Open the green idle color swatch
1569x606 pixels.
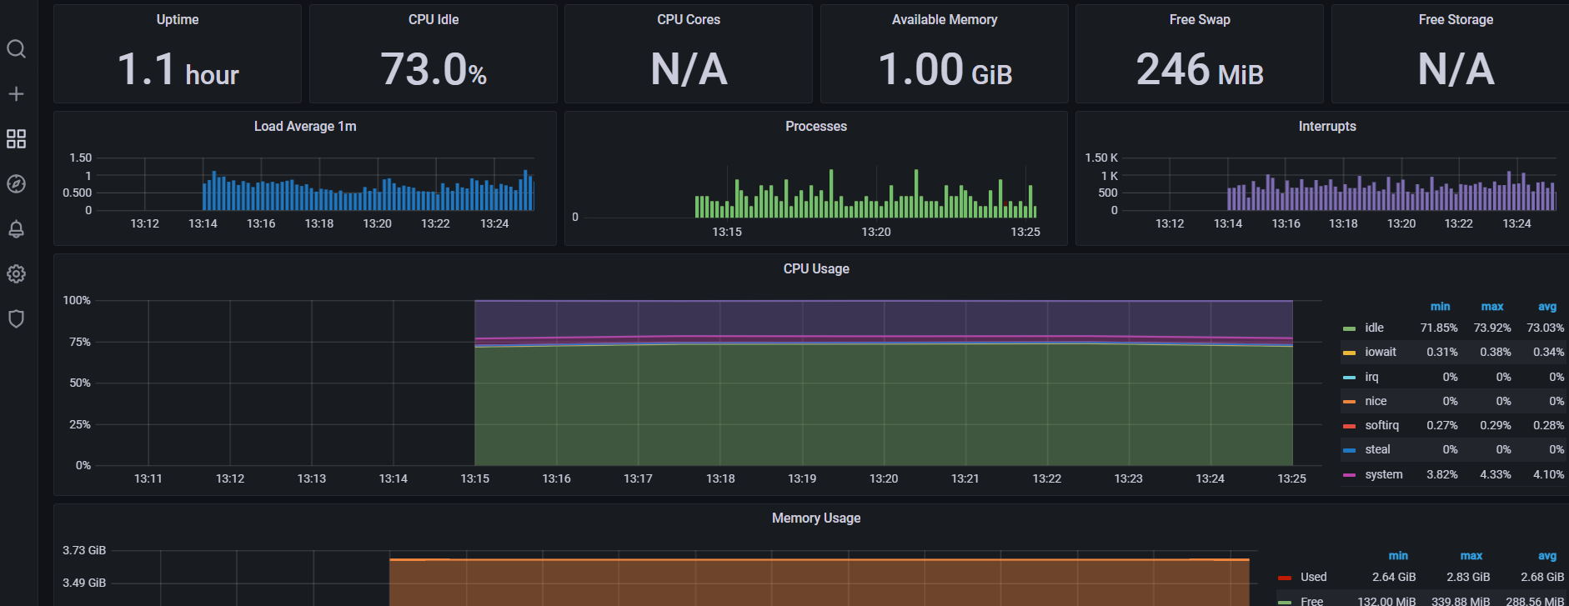pos(1349,328)
